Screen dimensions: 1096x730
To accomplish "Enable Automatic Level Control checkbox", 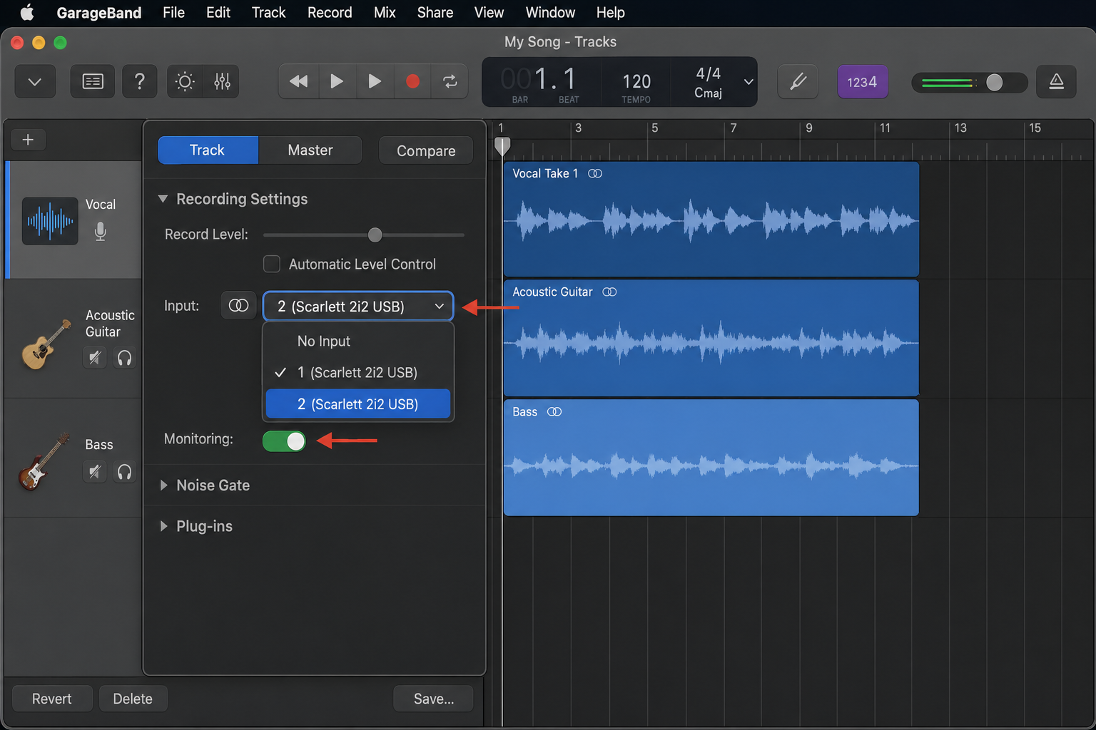I will [272, 264].
